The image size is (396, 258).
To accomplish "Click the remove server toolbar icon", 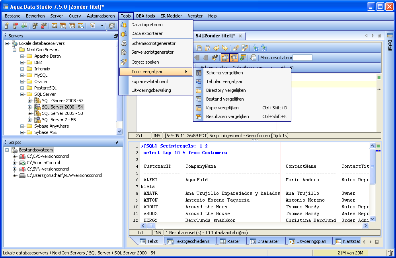I will (16, 25).
